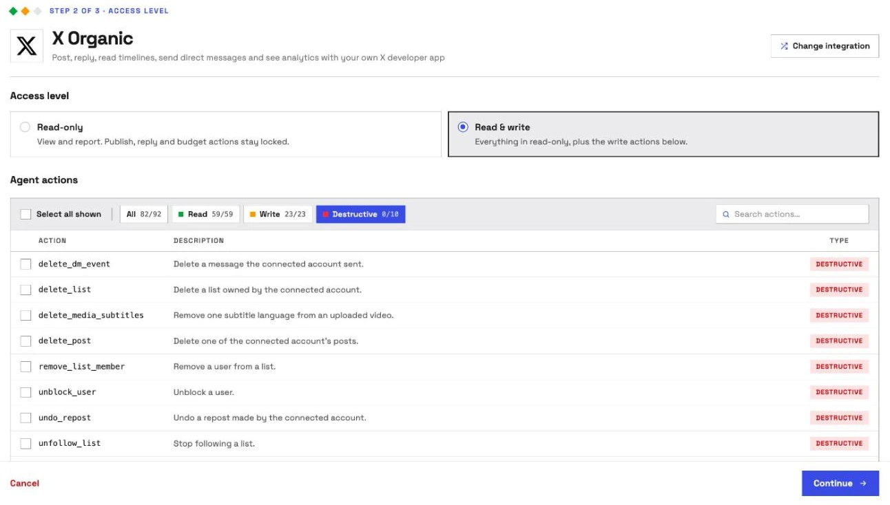Click the DESCRIPTION column header
890x505 pixels.
(x=198, y=241)
